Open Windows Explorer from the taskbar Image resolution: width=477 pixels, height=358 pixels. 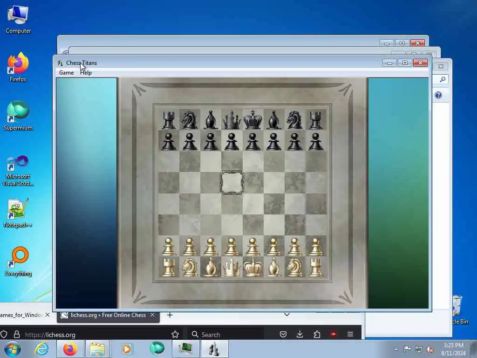[97, 349]
